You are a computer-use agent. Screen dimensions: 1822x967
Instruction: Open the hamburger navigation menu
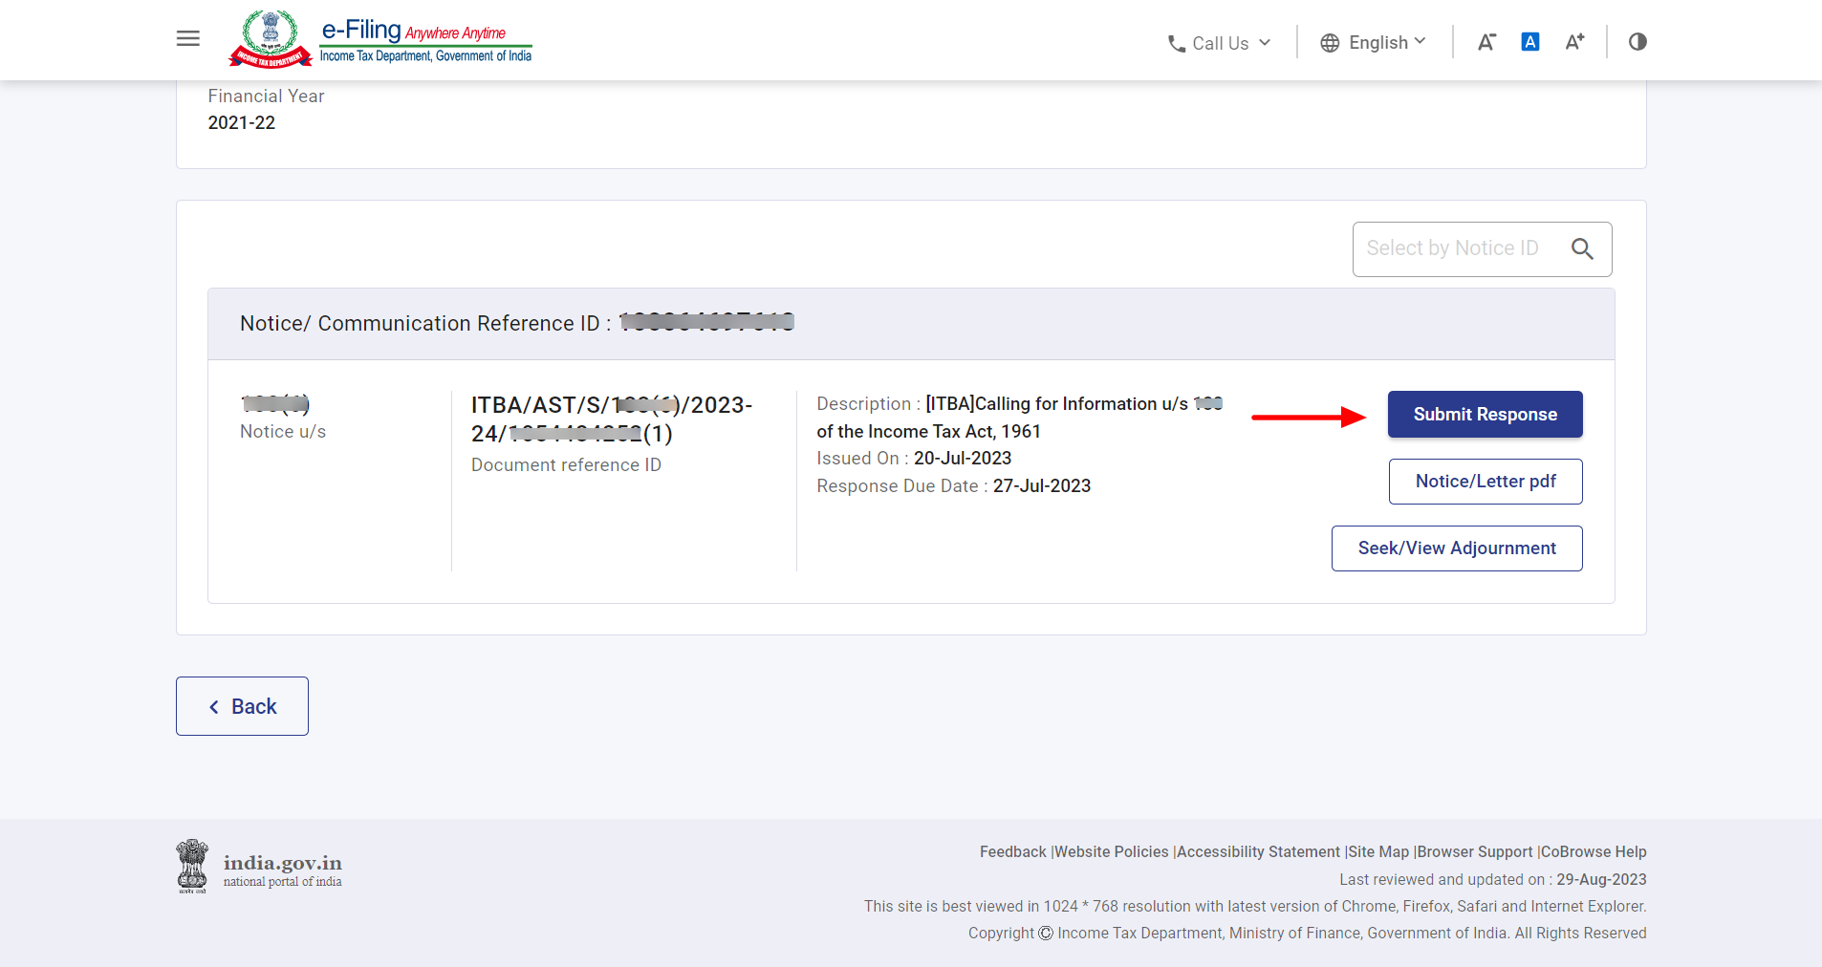(188, 38)
